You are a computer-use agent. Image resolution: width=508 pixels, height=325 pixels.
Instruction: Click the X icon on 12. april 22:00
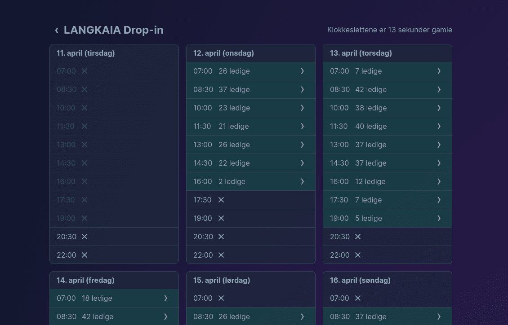tap(221, 255)
